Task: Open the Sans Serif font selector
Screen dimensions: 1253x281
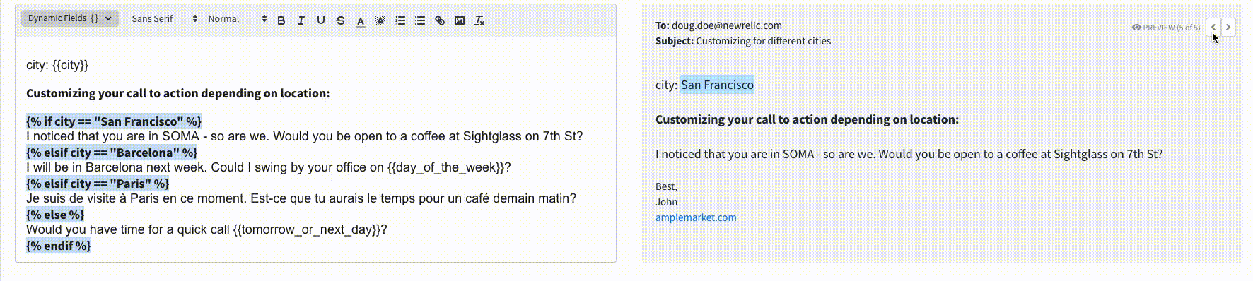Action: 165,18
